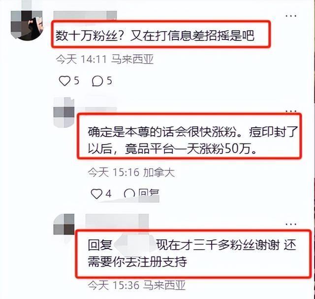This screenshot has width=315, height=299.
Task: Open more options for the 15:36 reply
Action: [291, 224]
